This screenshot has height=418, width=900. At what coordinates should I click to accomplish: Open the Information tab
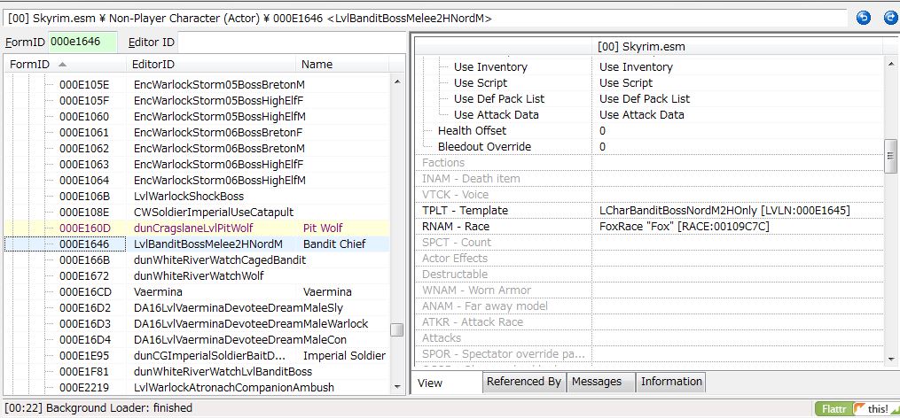coord(671,382)
